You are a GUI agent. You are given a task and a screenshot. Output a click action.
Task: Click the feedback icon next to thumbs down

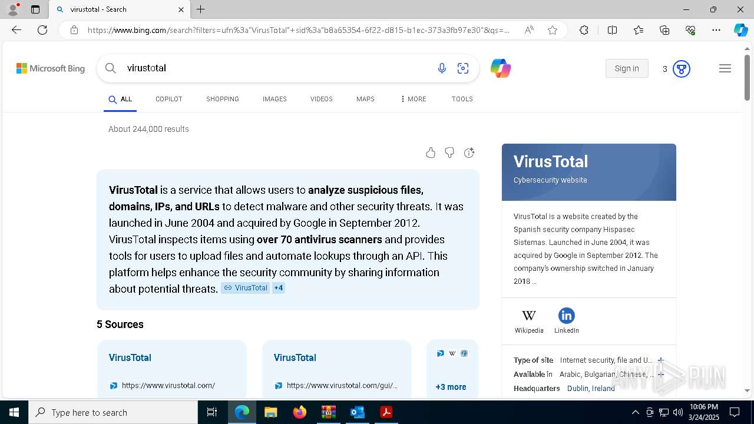(469, 153)
